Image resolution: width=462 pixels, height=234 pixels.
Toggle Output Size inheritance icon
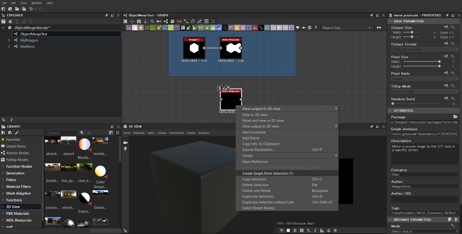pyautogui.click(x=446, y=27)
